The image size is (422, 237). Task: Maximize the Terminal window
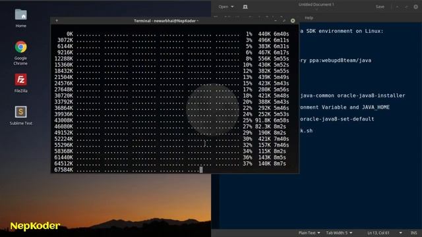(x=284, y=20)
